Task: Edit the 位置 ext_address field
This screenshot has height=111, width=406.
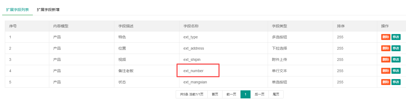Action: coord(396,48)
